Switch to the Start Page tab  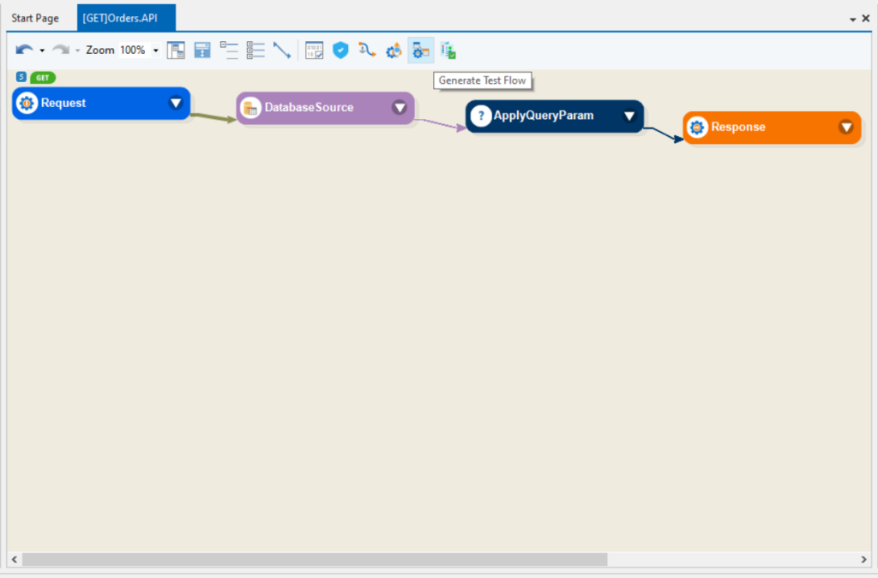(x=34, y=17)
